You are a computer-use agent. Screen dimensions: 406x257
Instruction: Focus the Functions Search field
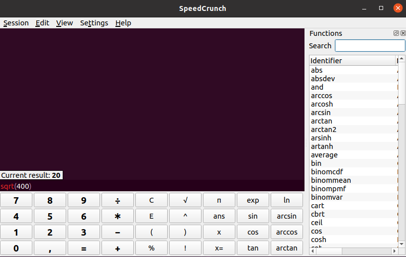370,46
